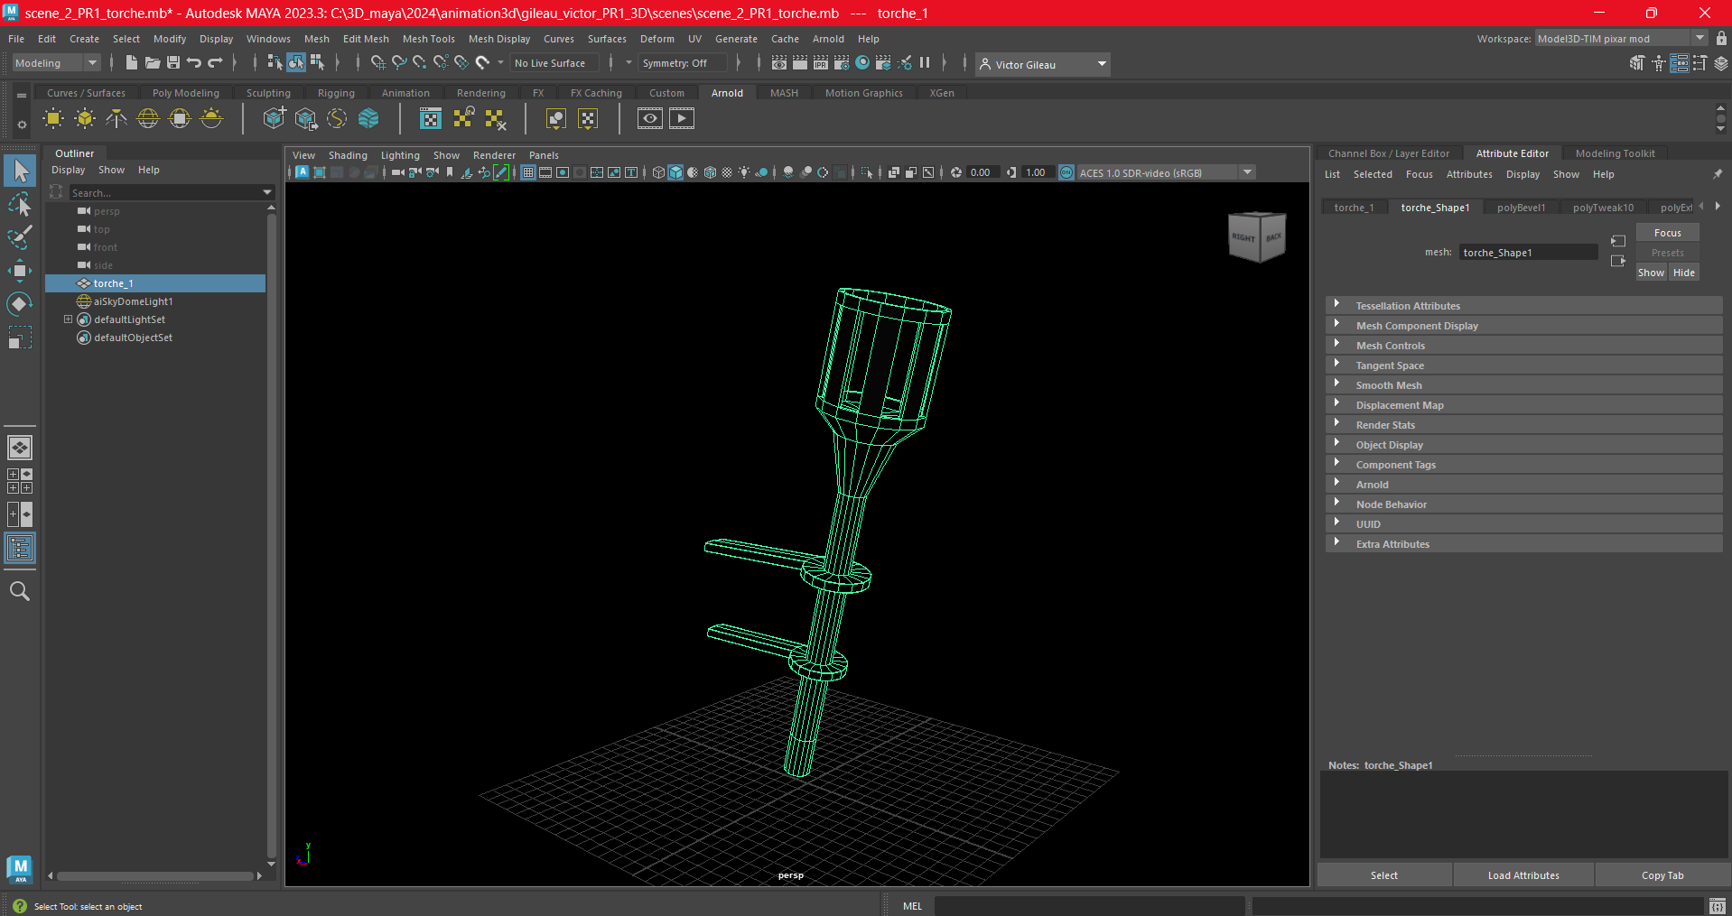The height and width of the screenshot is (916, 1732).
Task: Click the Outliner horizontal scrollbar
Action: click(155, 875)
